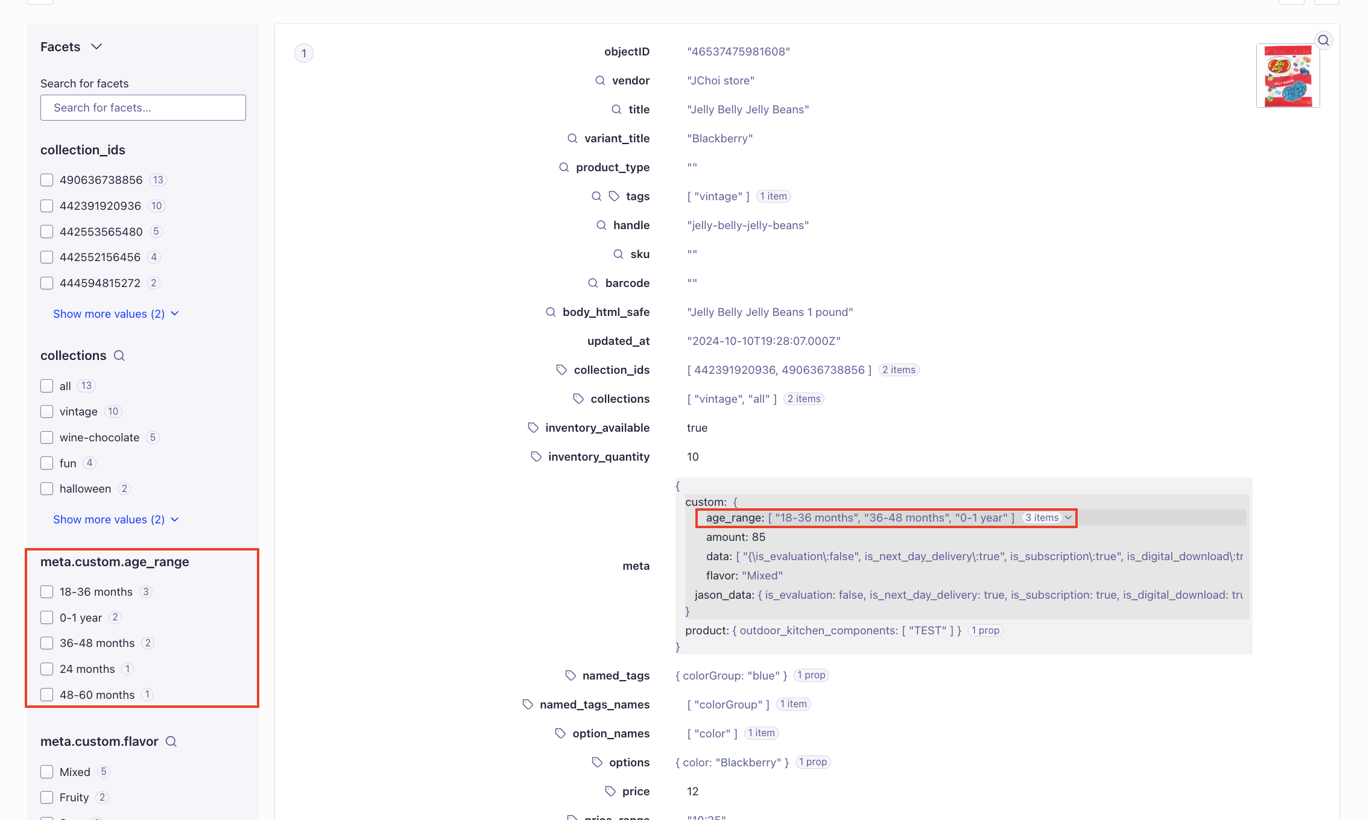Check the Mixed flavor facet
Image resolution: width=1369 pixels, height=820 pixels.
tap(47, 772)
